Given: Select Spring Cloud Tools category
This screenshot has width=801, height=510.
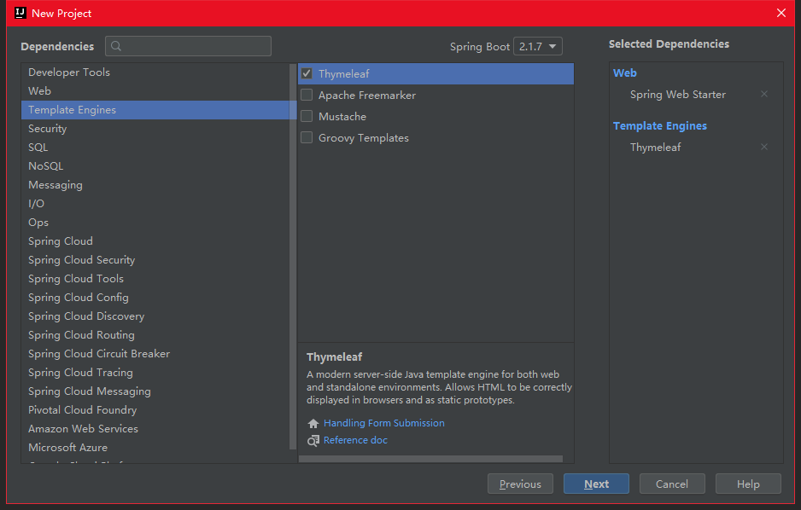Looking at the screenshot, I should 155,279.
